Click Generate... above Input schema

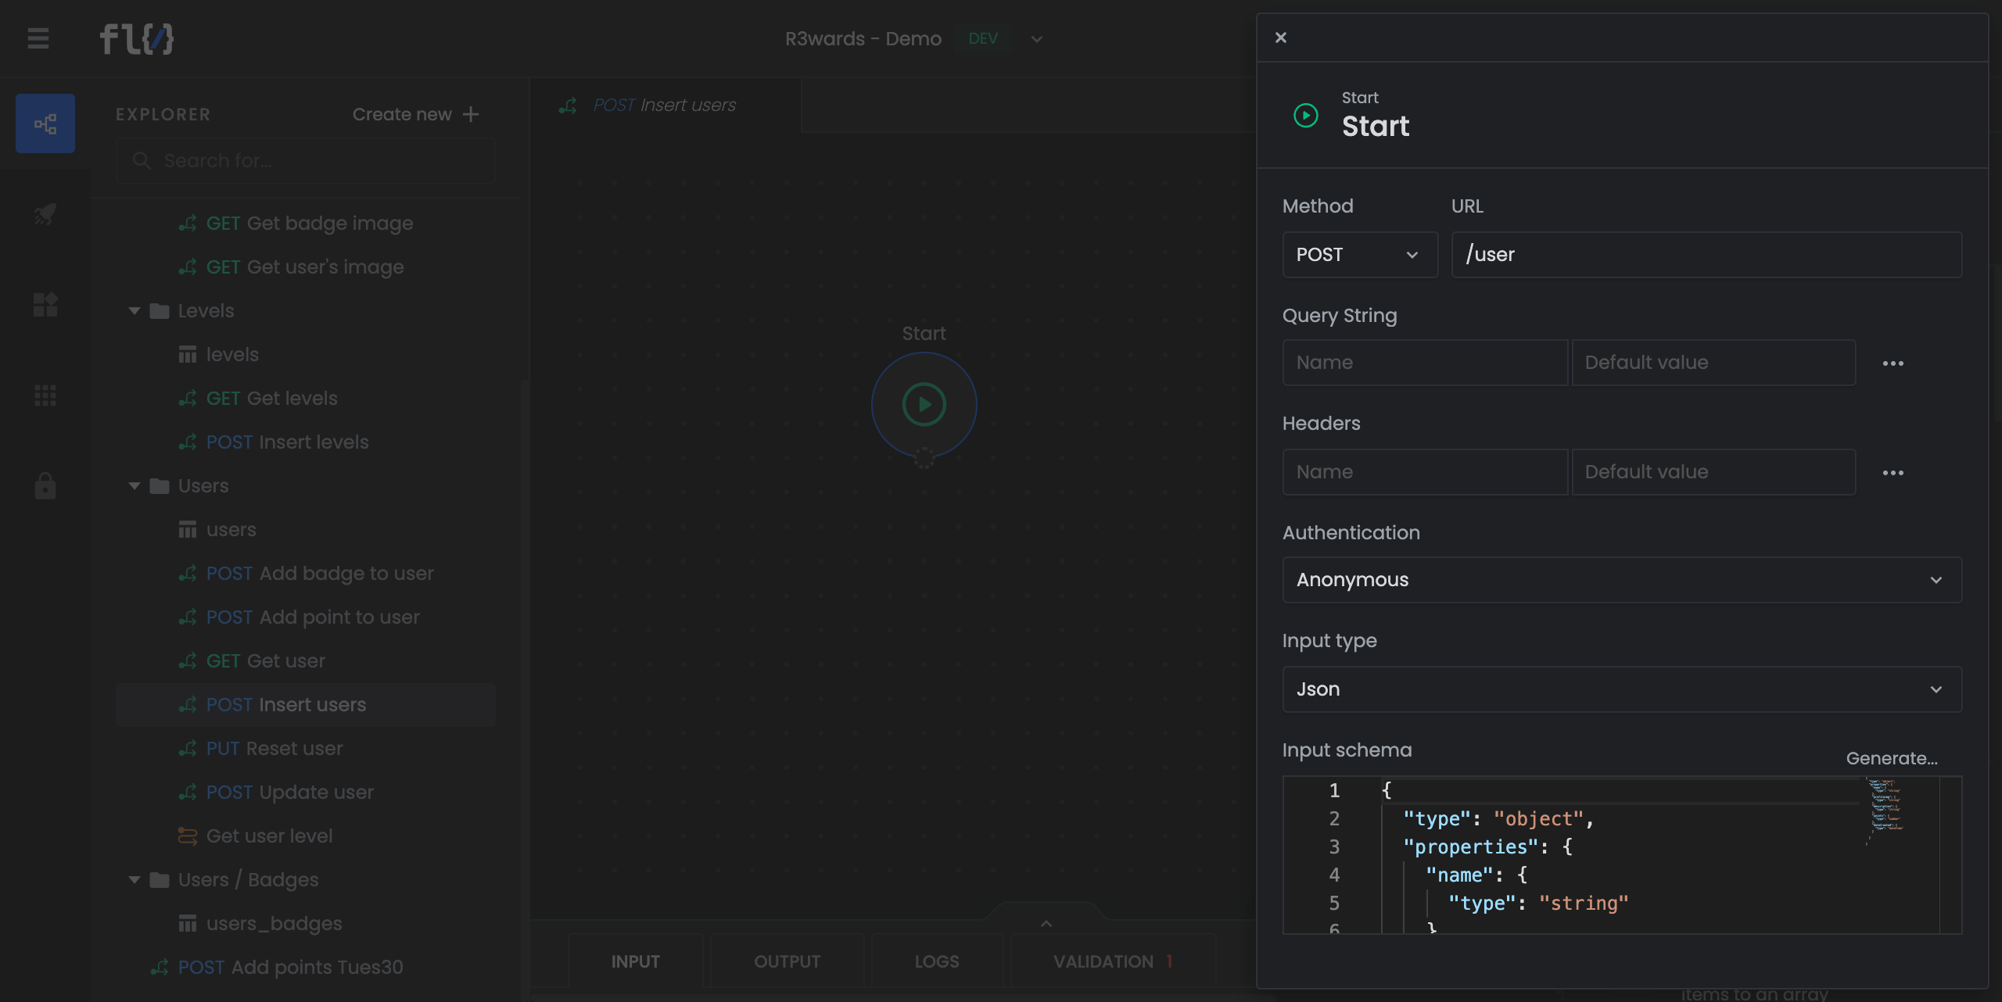[1892, 758]
